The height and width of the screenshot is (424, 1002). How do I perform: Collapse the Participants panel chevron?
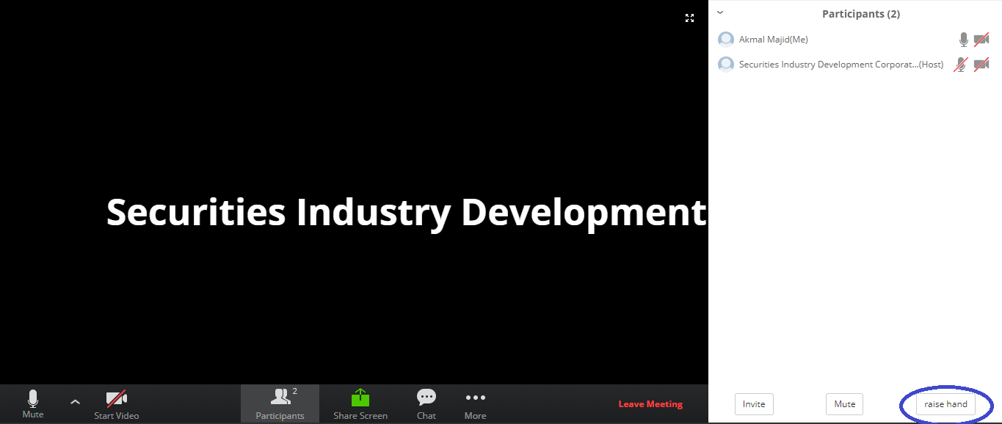720,12
